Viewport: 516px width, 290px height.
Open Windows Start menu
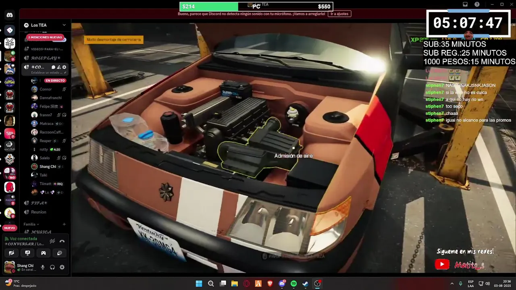click(199, 284)
